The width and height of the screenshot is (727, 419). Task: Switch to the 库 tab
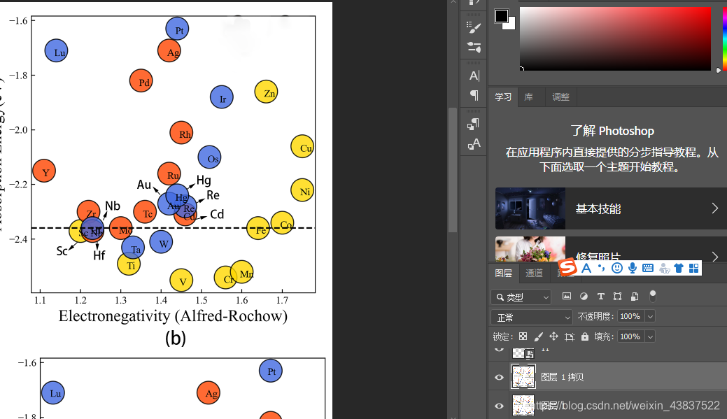pyautogui.click(x=528, y=97)
